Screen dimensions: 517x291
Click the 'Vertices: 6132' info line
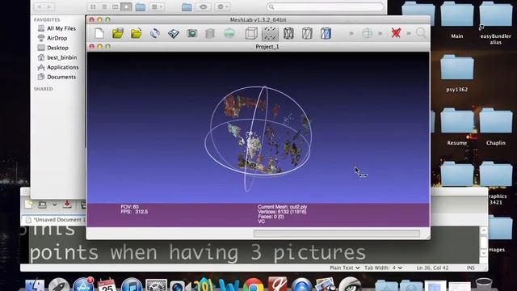pyautogui.click(x=282, y=212)
